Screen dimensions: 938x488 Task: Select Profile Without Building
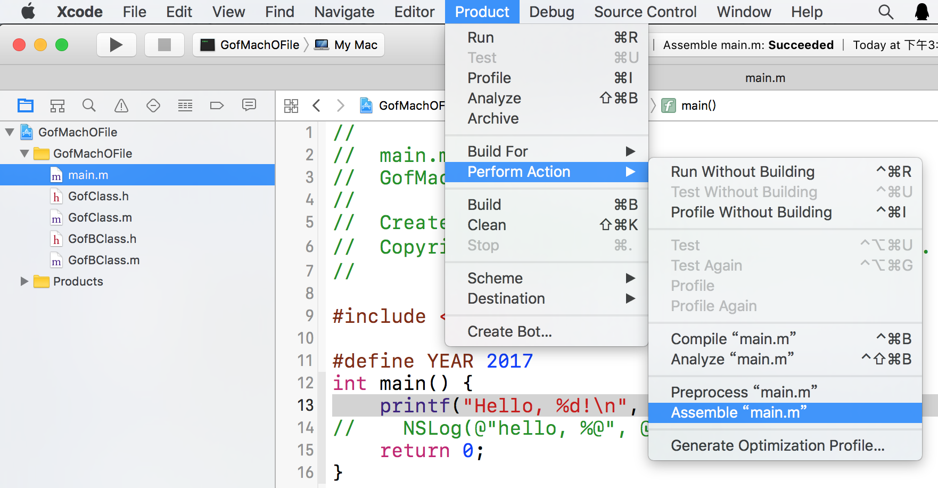(x=785, y=212)
